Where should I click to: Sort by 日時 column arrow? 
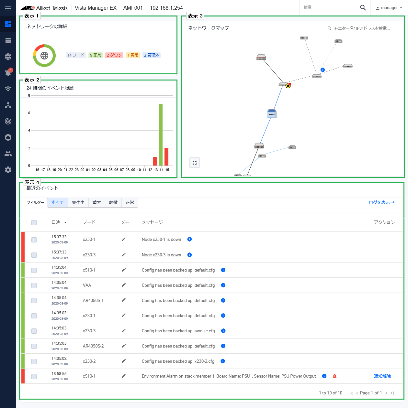pos(65,222)
